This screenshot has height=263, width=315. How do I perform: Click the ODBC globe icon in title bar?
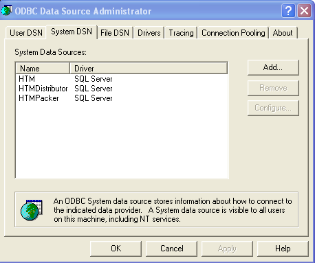[6, 11]
